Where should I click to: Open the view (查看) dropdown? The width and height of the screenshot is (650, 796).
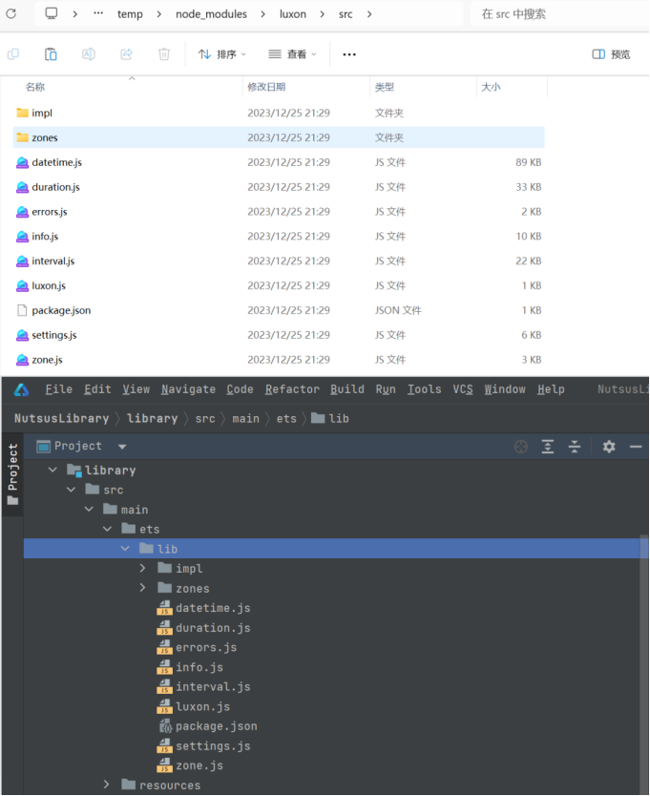click(292, 54)
